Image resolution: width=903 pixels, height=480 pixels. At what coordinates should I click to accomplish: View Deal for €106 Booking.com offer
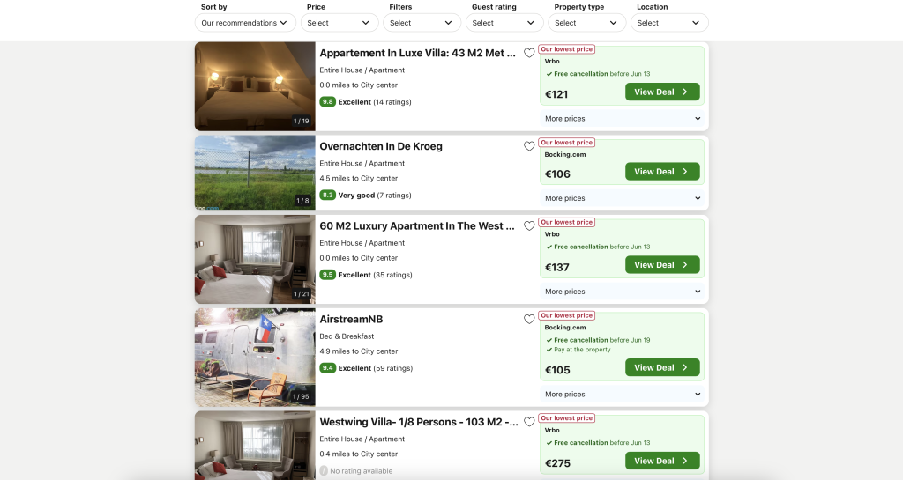coord(662,172)
